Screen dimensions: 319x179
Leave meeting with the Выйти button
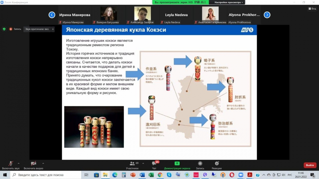310,165
